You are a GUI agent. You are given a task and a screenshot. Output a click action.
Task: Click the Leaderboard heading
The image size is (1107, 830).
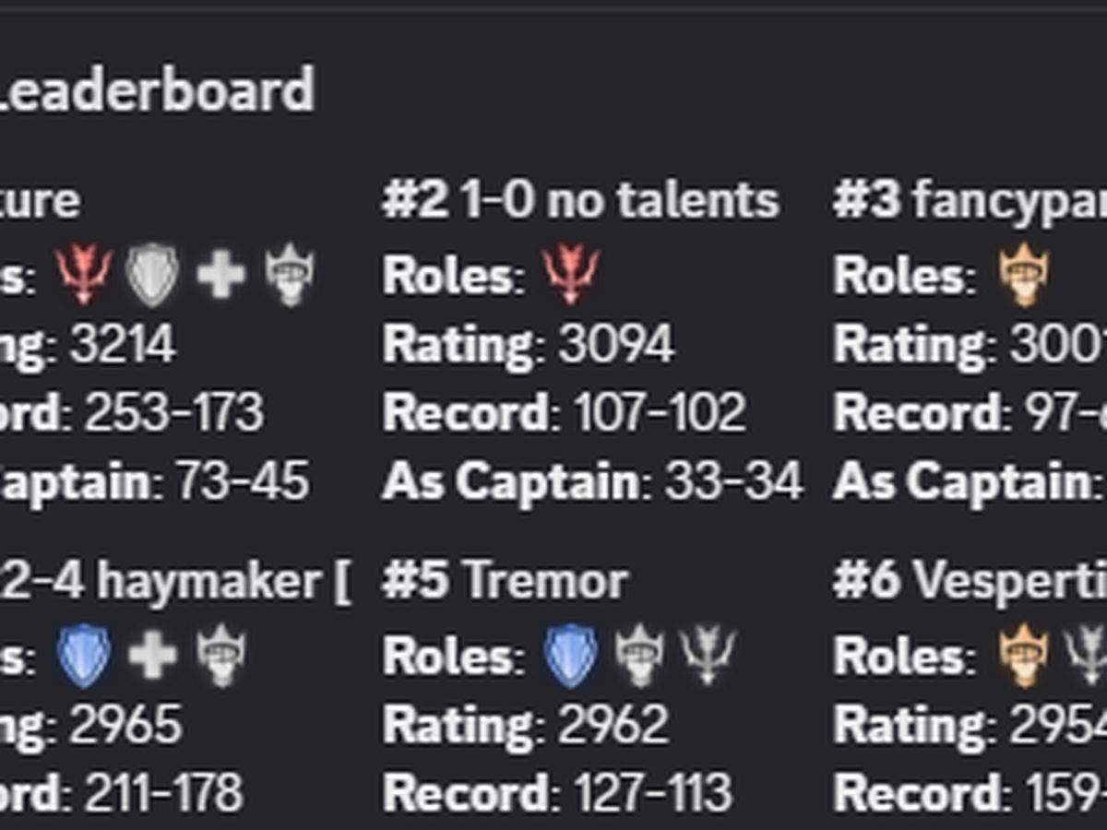tap(157, 91)
